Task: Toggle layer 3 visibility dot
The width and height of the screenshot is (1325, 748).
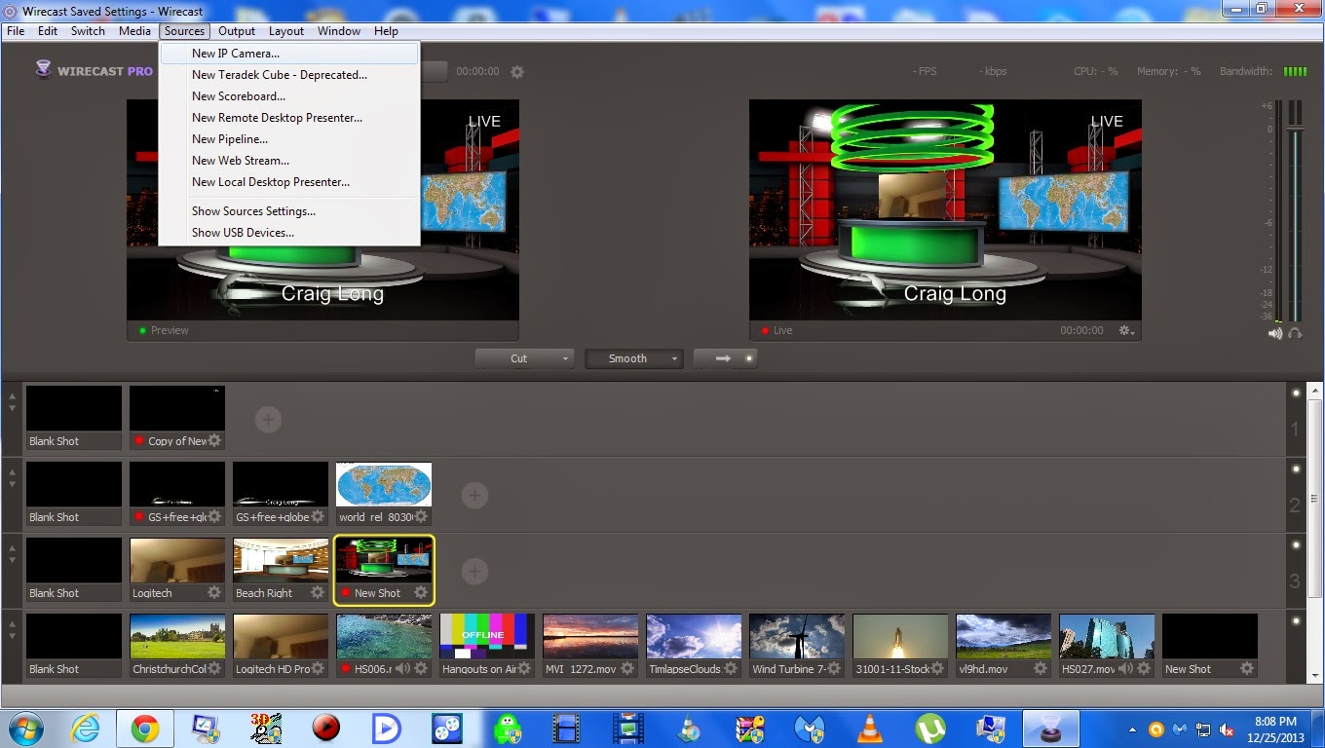Action: tap(1296, 545)
